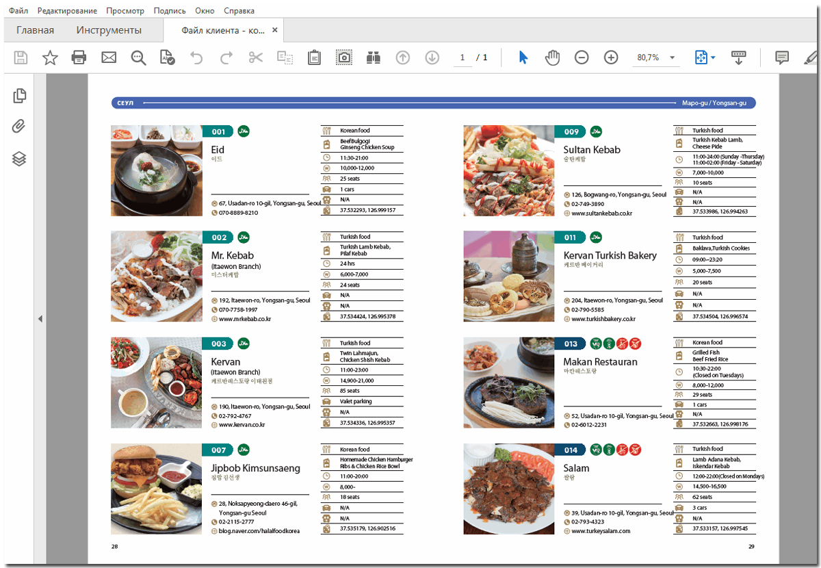Add a sticky note comment
This screenshot has width=821, height=568.
pyautogui.click(x=782, y=57)
